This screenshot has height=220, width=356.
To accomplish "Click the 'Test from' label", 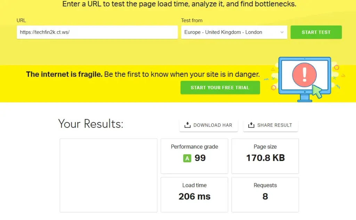I will (x=192, y=21).
